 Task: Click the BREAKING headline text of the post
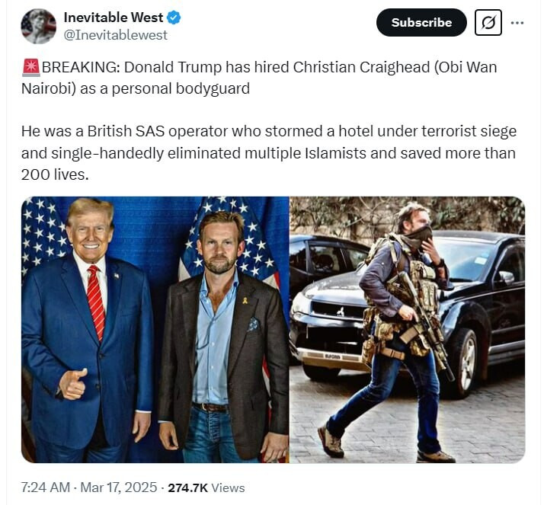(x=259, y=78)
